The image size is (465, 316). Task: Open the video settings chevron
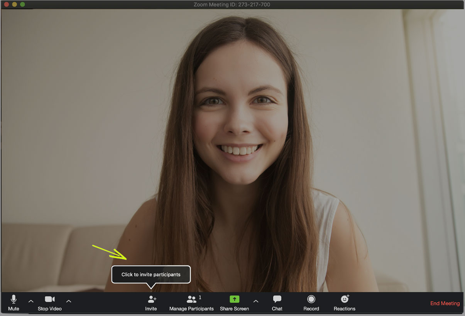[x=68, y=301]
